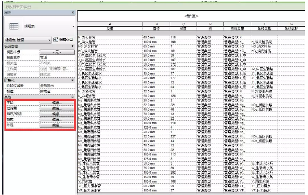Image resolution: width=308 pixels, height=195 pixels.
Task: Click the 明细表 schedule type thumbnail icon
Action: click(14, 26)
